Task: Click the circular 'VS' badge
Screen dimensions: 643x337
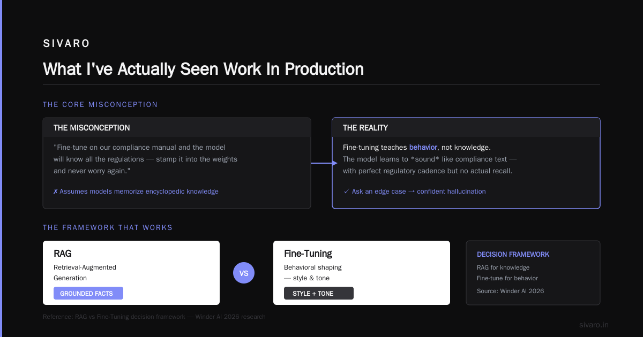Action: tap(244, 273)
